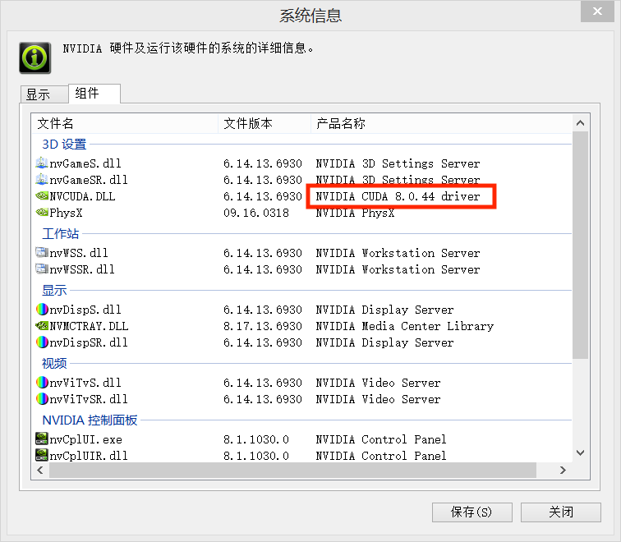Click the nvDispS.dll color wheel icon
Screen dimensions: 621x542
42,310
